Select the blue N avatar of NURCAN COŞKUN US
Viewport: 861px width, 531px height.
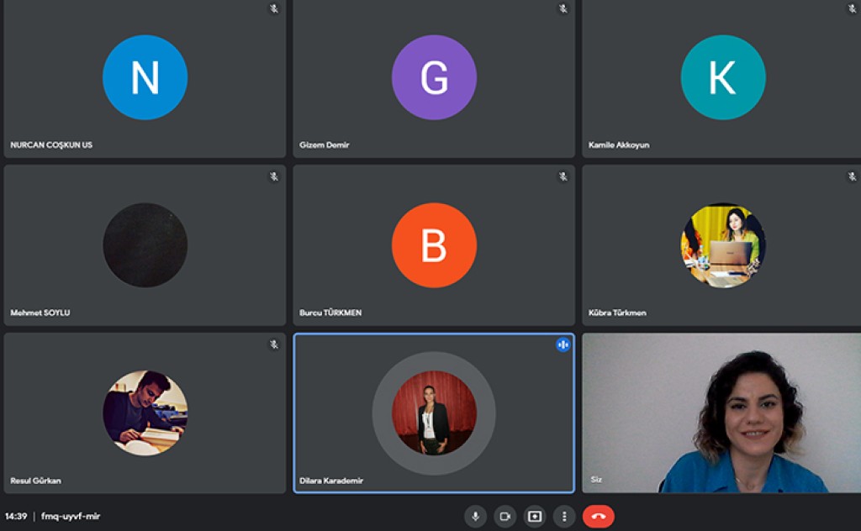(x=145, y=77)
